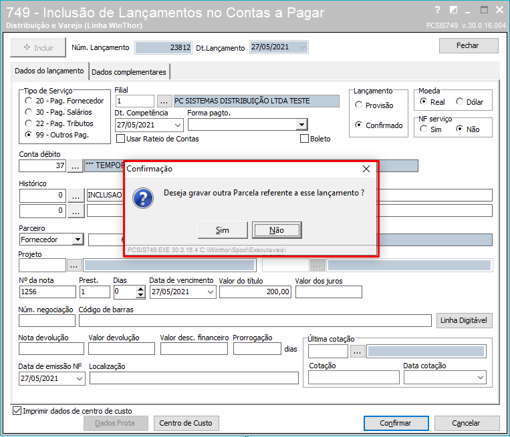Decrease Dias spinner value
The image size is (510, 437).
point(140,295)
